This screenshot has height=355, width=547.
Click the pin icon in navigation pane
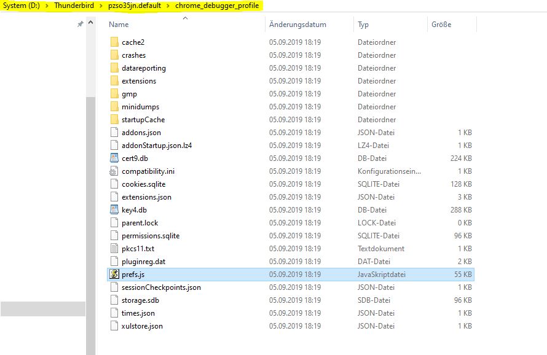click(81, 24)
